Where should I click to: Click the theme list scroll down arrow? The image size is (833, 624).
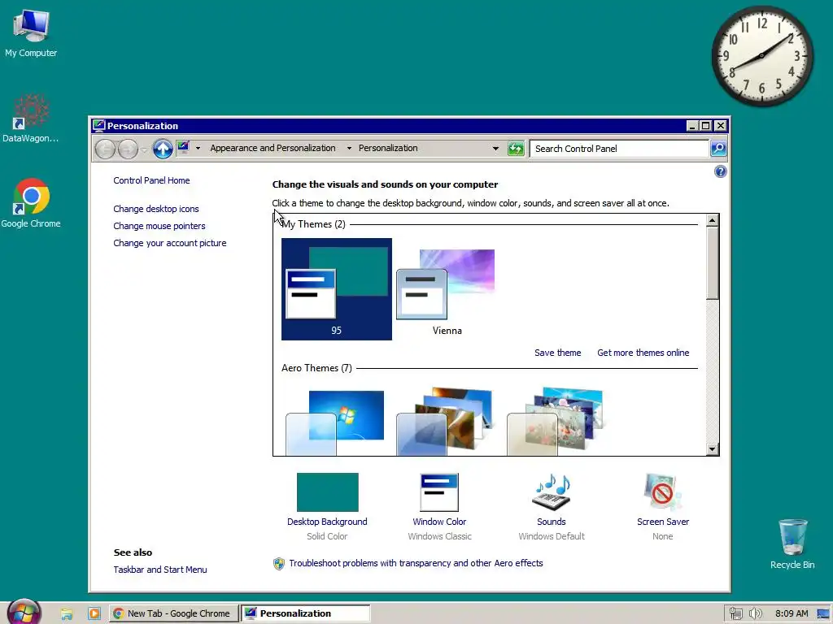(x=713, y=448)
